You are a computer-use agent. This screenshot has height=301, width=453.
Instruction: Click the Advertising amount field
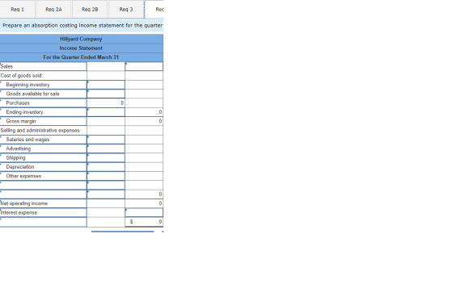point(106,148)
